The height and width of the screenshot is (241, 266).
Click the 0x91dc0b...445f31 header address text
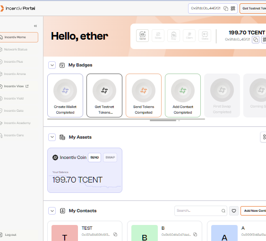point(206,8)
